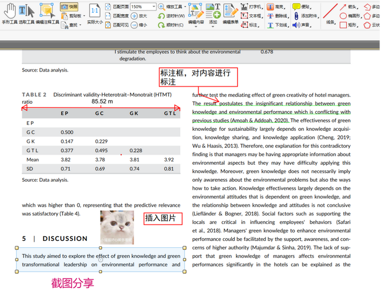Screen dimensions: 381x296
Task: Click Zoom Out (缩小) button
Action: 139,25
